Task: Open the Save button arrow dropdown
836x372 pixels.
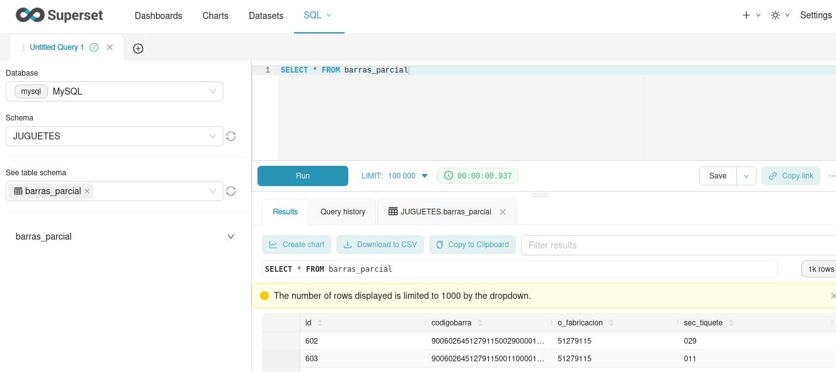Action: pos(746,176)
